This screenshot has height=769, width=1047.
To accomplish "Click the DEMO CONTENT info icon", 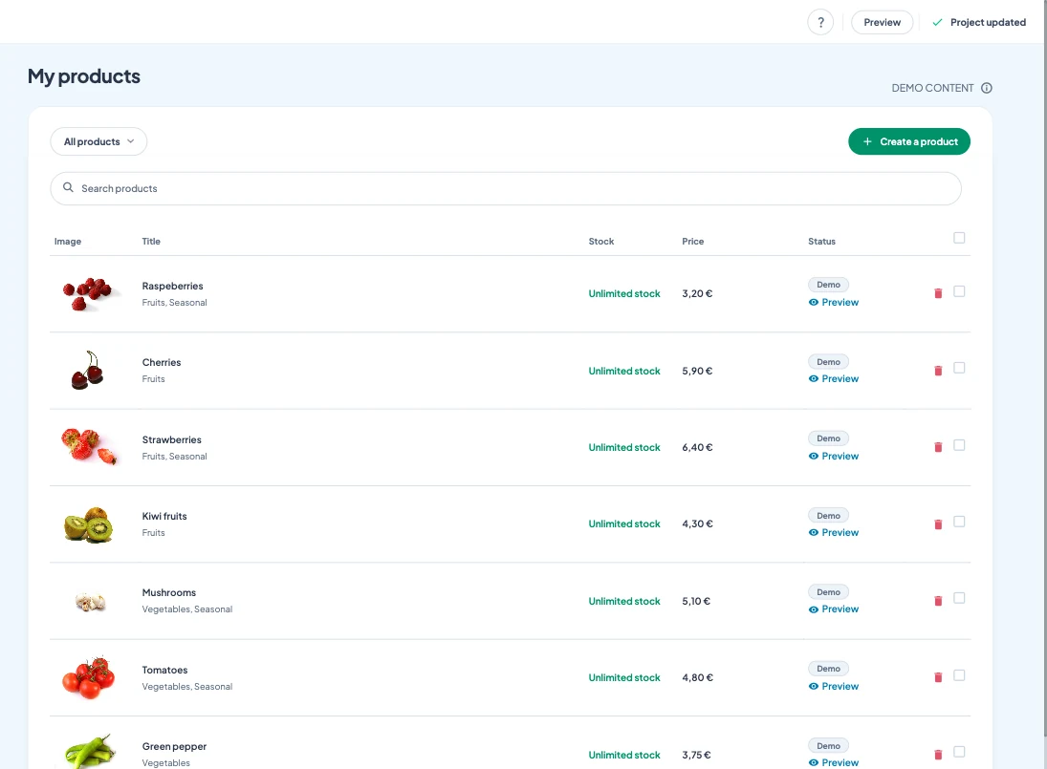I will point(986,88).
